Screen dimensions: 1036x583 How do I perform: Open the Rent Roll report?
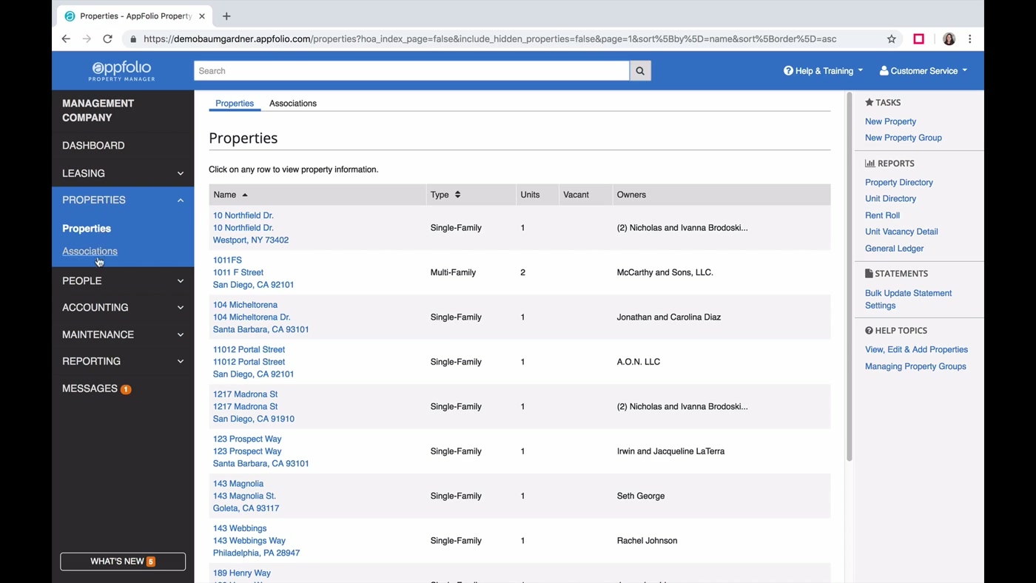click(x=882, y=215)
